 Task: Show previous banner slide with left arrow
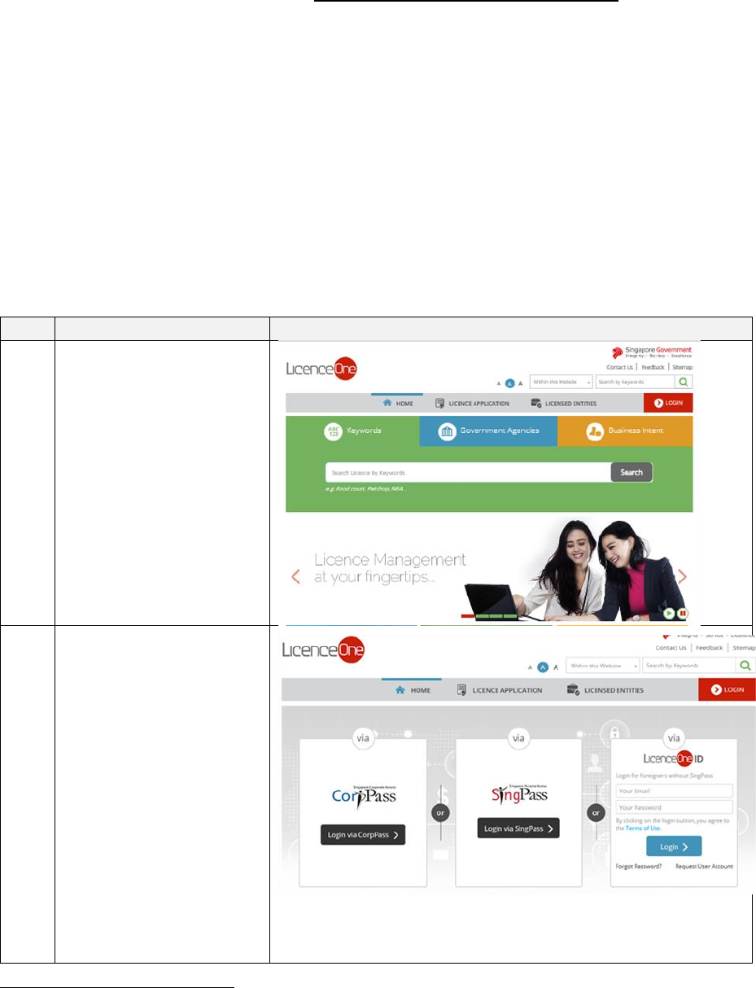tap(295, 576)
